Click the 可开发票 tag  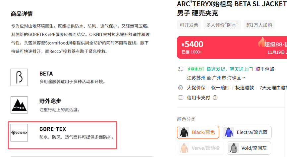click(x=189, y=25)
